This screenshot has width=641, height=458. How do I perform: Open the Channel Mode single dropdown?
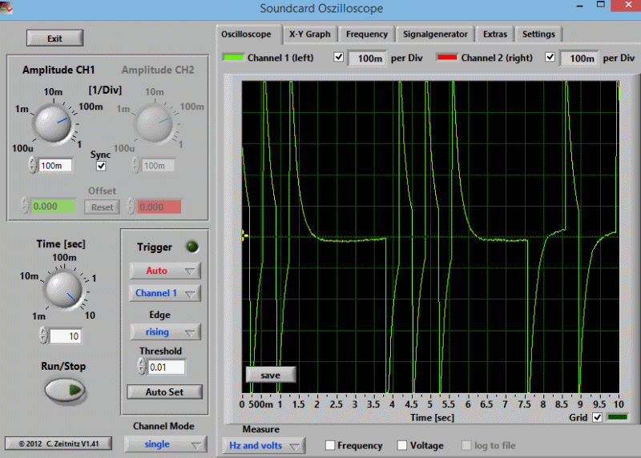point(166,444)
